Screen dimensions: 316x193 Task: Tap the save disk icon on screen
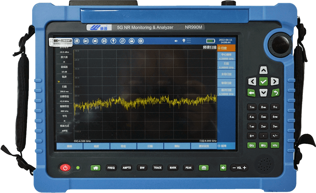pos(104,41)
